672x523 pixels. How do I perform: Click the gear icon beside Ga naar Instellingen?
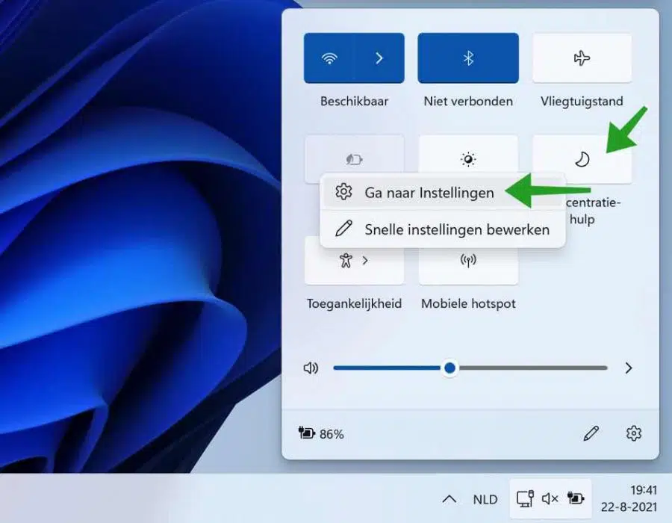coord(343,192)
